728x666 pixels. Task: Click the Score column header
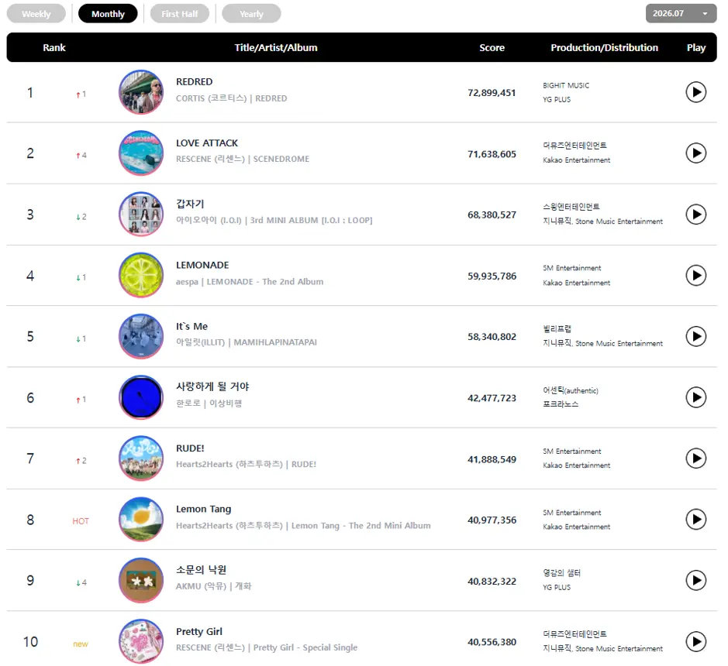[492, 47]
